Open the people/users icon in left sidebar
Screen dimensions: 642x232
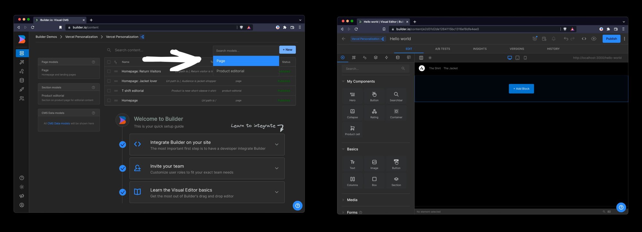tap(22, 99)
